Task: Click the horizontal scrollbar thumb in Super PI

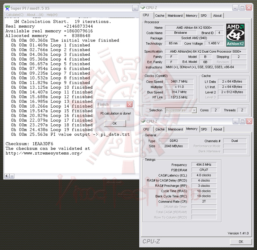Action: click(x=12, y=176)
